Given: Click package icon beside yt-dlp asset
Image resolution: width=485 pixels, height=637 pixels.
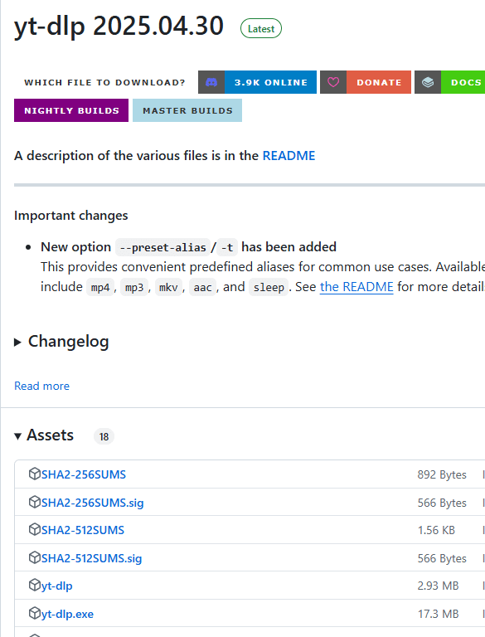Looking at the screenshot, I should pyautogui.click(x=35, y=585).
